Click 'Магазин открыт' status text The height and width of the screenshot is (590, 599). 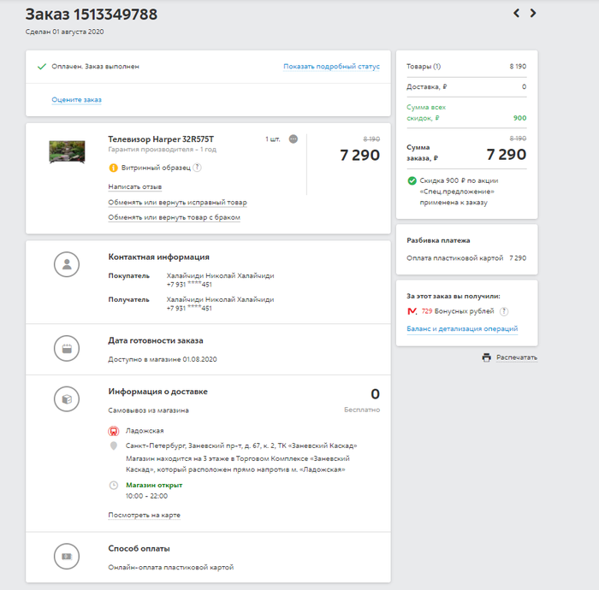point(154,485)
